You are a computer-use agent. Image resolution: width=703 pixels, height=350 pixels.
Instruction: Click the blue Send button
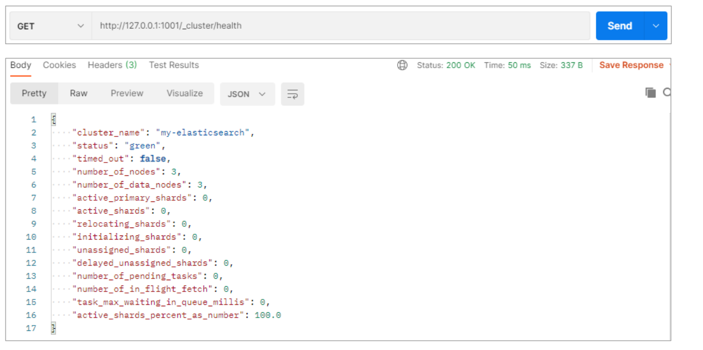(619, 26)
